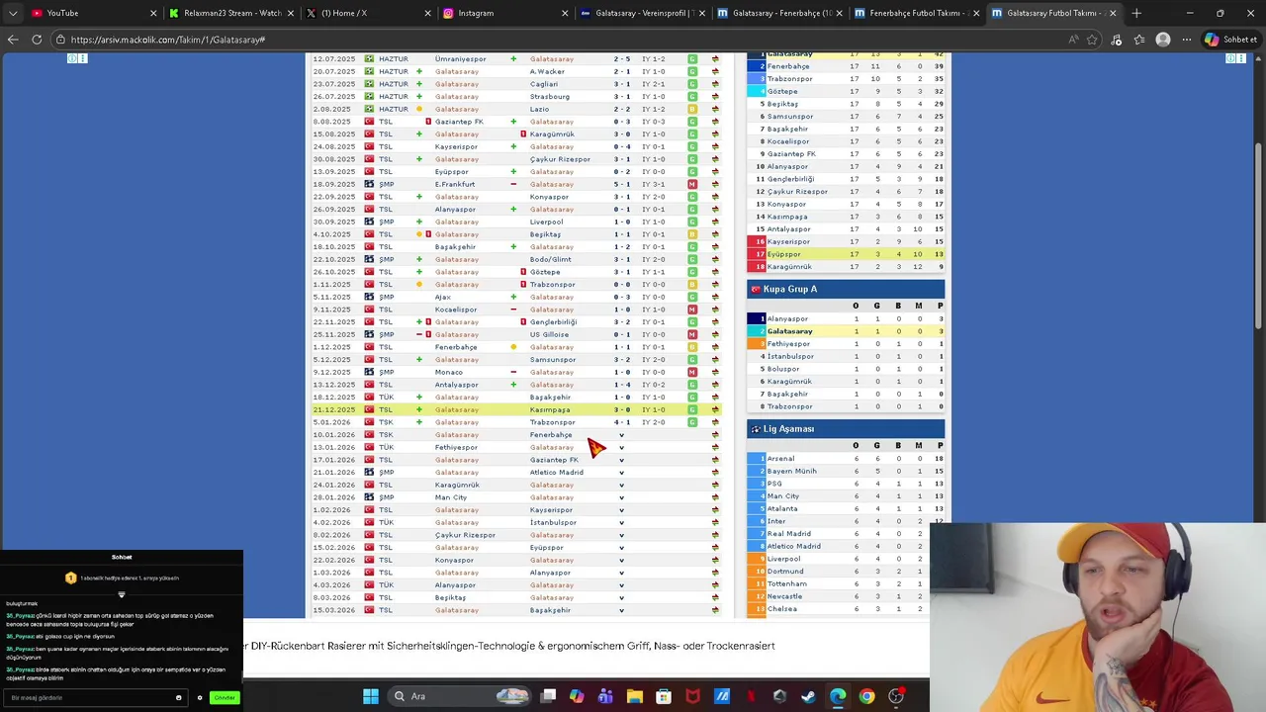
Task: Click the Turkish flag icon on 8.08.2025 row
Action: pyautogui.click(x=369, y=122)
